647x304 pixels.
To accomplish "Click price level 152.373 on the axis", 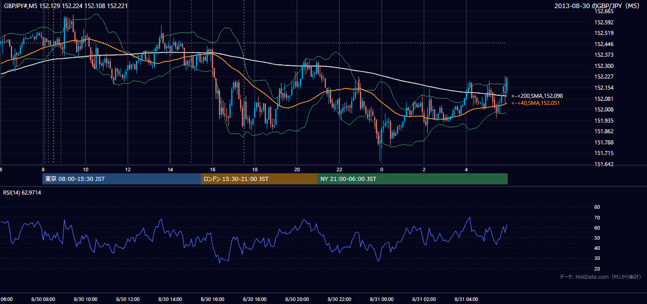I will [603, 55].
